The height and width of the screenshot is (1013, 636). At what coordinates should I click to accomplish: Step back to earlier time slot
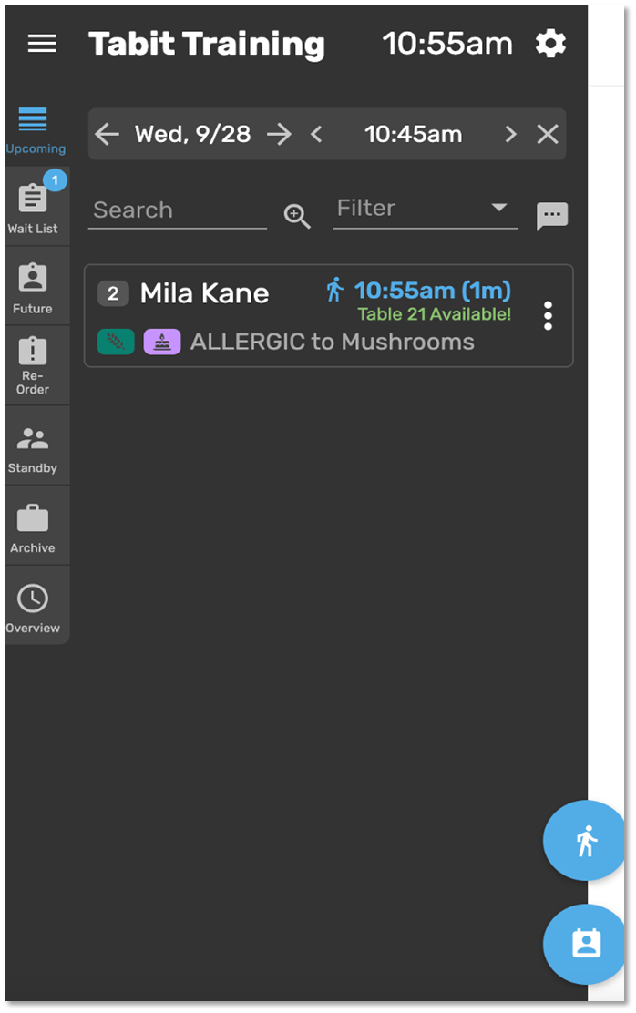coord(316,135)
